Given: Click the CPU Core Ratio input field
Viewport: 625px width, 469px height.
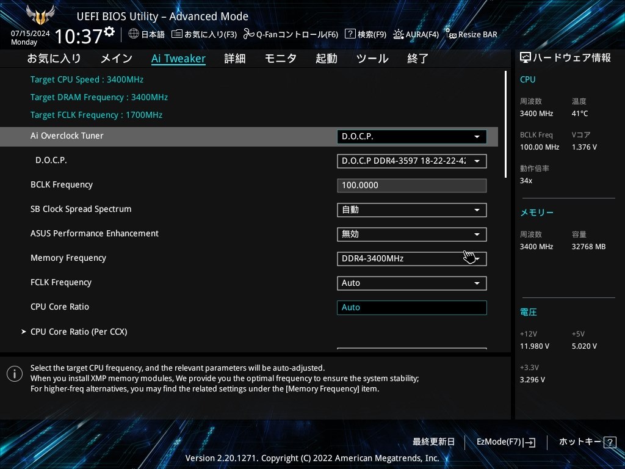Looking at the screenshot, I should pyautogui.click(x=412, y=308).
